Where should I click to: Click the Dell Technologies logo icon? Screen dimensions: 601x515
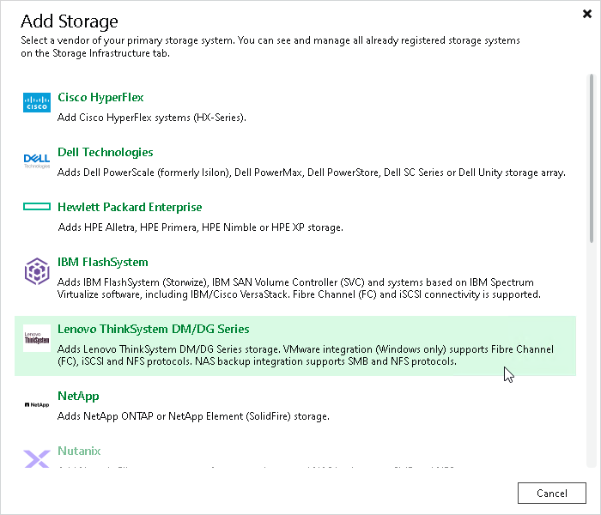[x=37, y=161]
